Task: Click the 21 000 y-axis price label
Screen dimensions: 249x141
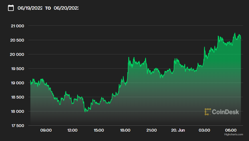Action: pyautogui.click(x=17, y=26)
